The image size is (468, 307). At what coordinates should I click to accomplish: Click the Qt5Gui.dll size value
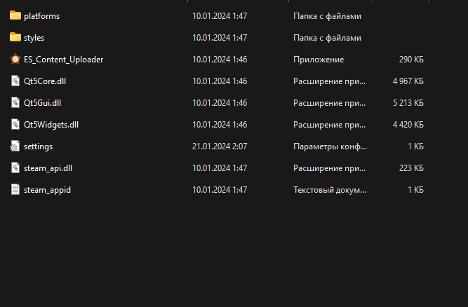click(x=408, y=103)
